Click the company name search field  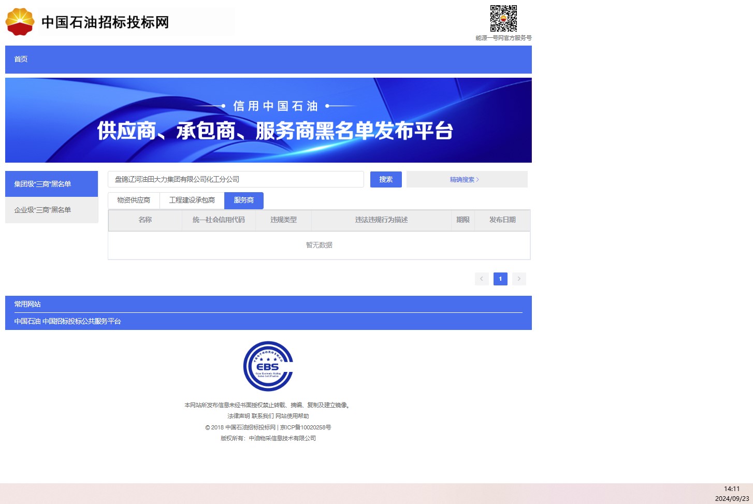(236, 179)
